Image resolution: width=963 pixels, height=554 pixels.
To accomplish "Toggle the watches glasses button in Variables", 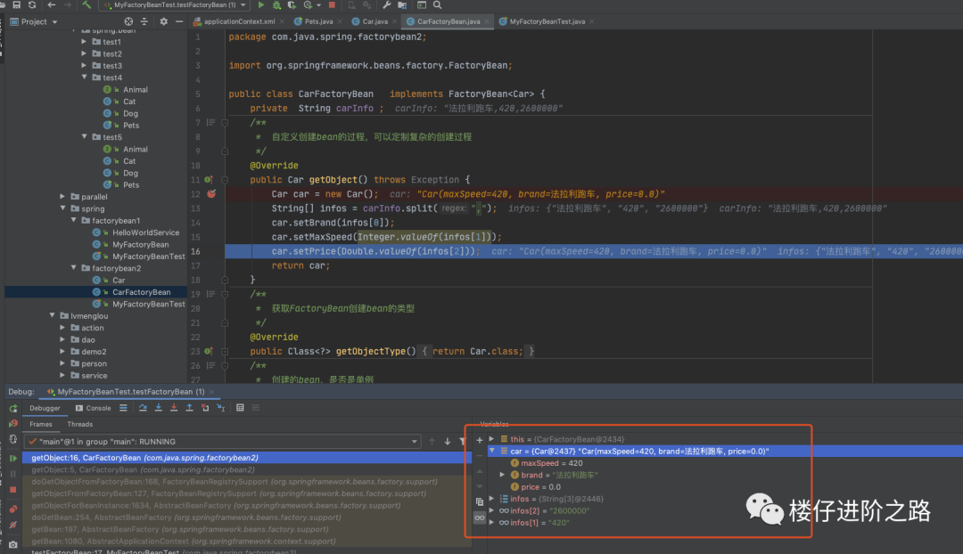I will pos(479,517).
